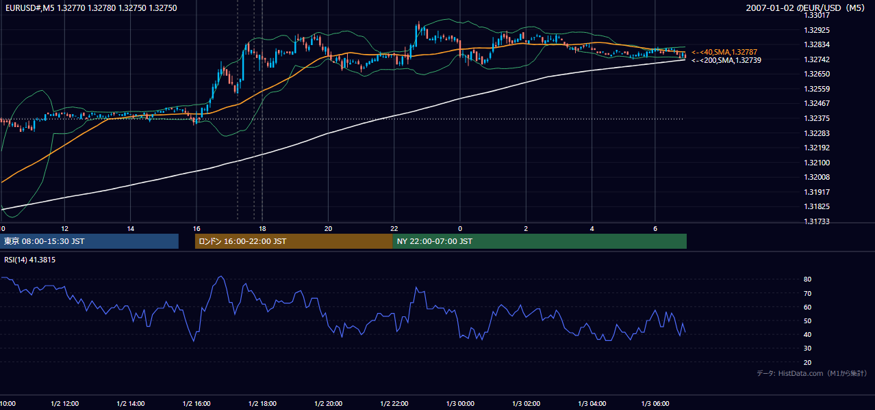Image resolution: width=875 pixels, height=410 pixels.
Task: Click the RSI scale value 50
Action: click(807, 320)
